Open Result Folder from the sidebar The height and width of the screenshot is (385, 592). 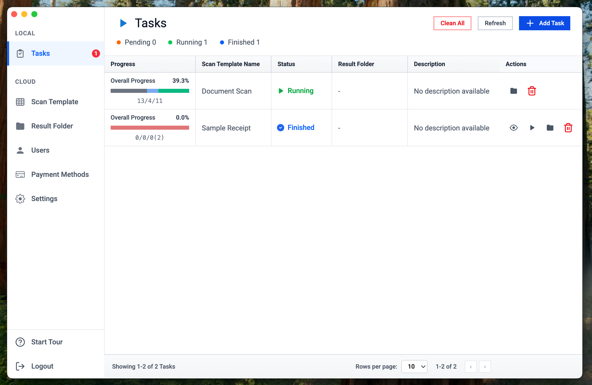52,126
